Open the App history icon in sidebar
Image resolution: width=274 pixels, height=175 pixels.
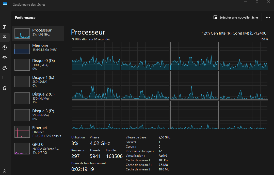coord(5,47)
